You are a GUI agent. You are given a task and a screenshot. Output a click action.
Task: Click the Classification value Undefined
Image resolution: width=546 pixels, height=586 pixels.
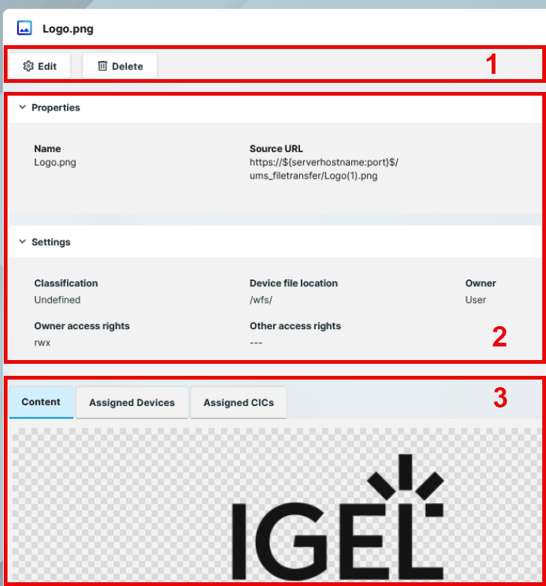57,300
